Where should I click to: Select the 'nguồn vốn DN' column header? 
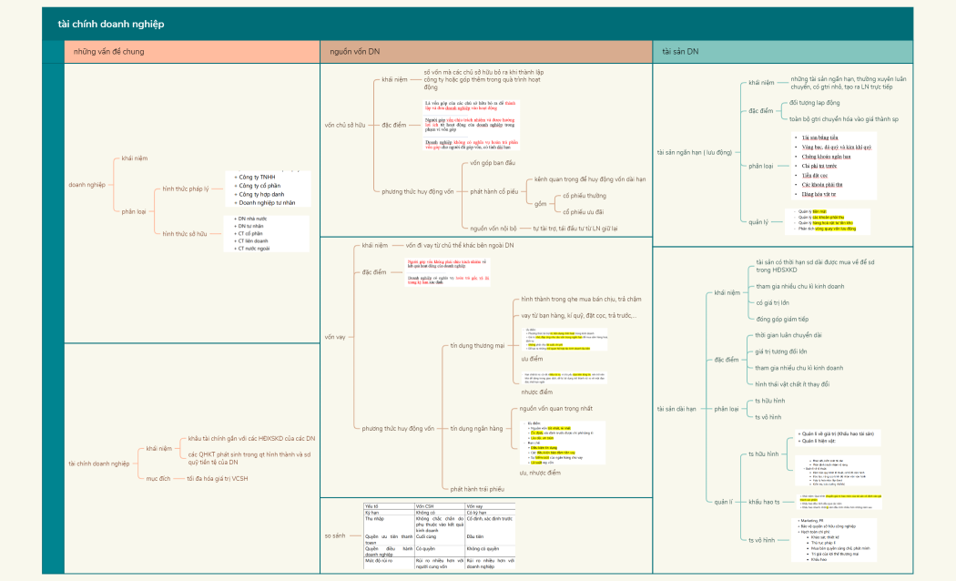[355, 52]
